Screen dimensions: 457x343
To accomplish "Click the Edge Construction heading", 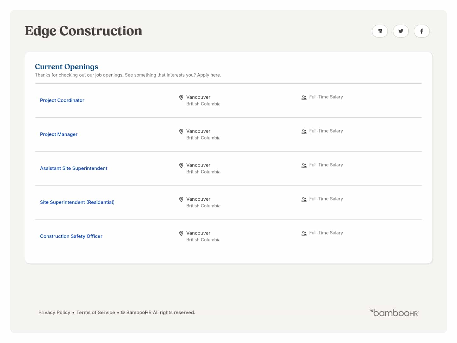I will point(83,31).
